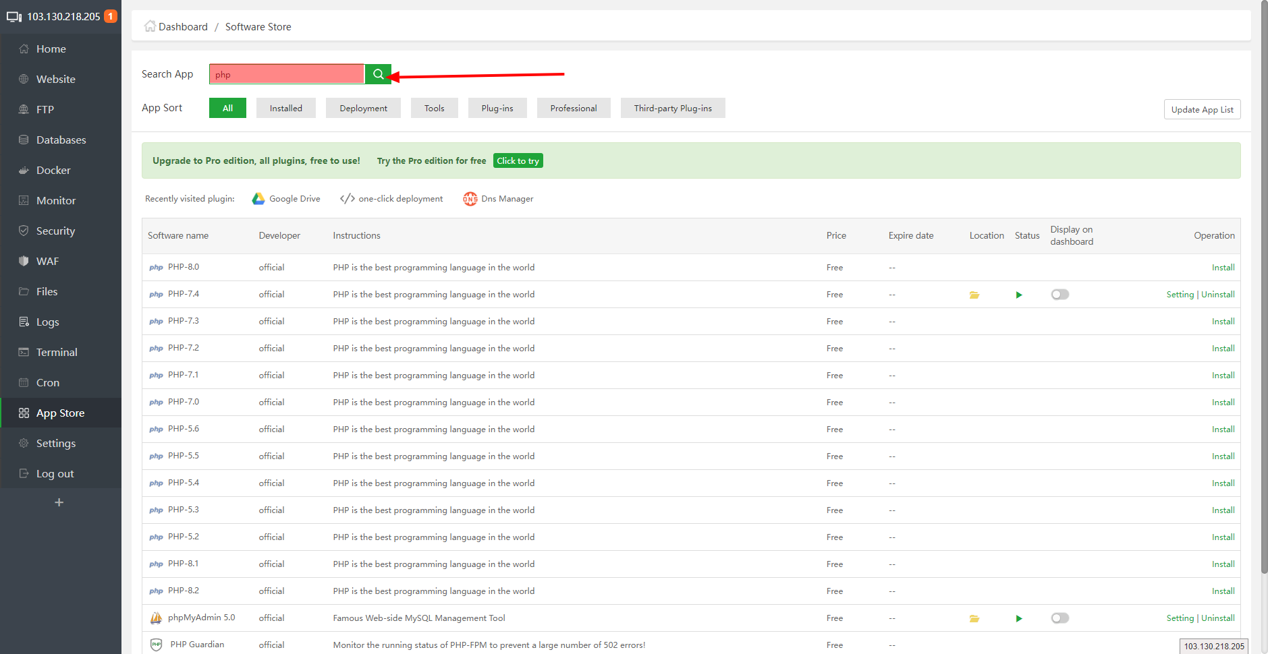The height and width of the screenshot is (654, 1268).
Task: Click the Dns Manager plugin icon
Action: tap(470, 199)
